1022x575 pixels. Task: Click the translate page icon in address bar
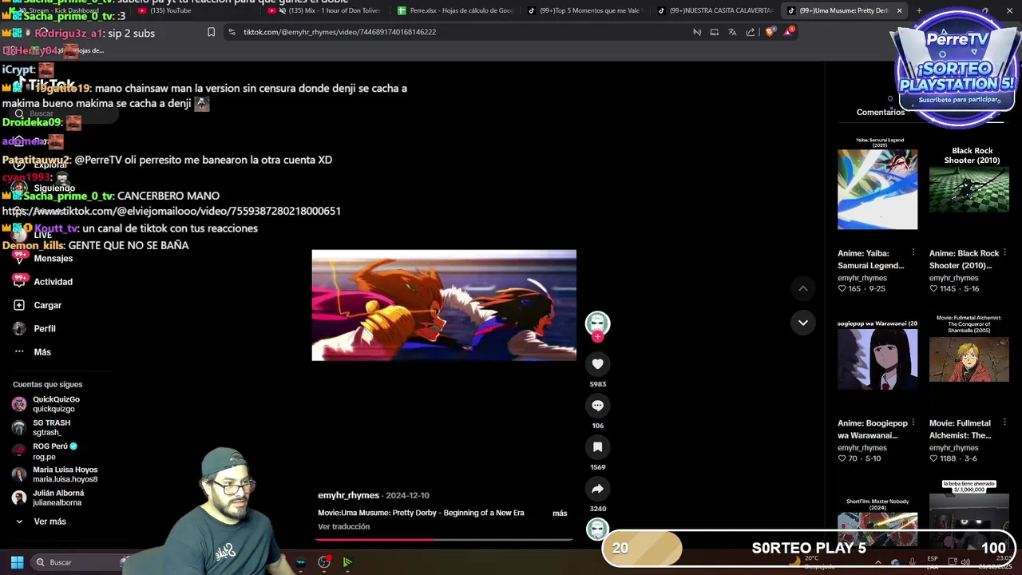point(732,32)
